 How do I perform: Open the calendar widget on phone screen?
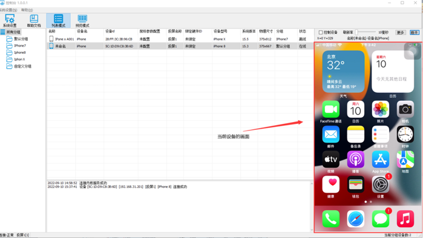coord(393,71)
